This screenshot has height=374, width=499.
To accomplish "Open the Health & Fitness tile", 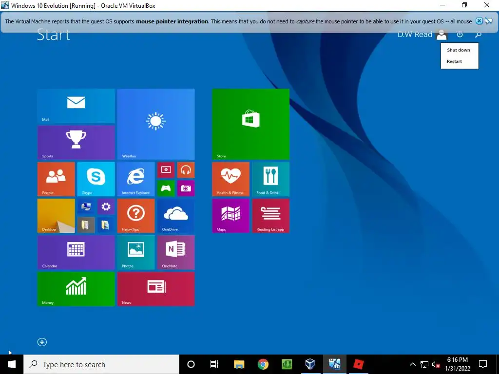I will (x=230, y=179).
